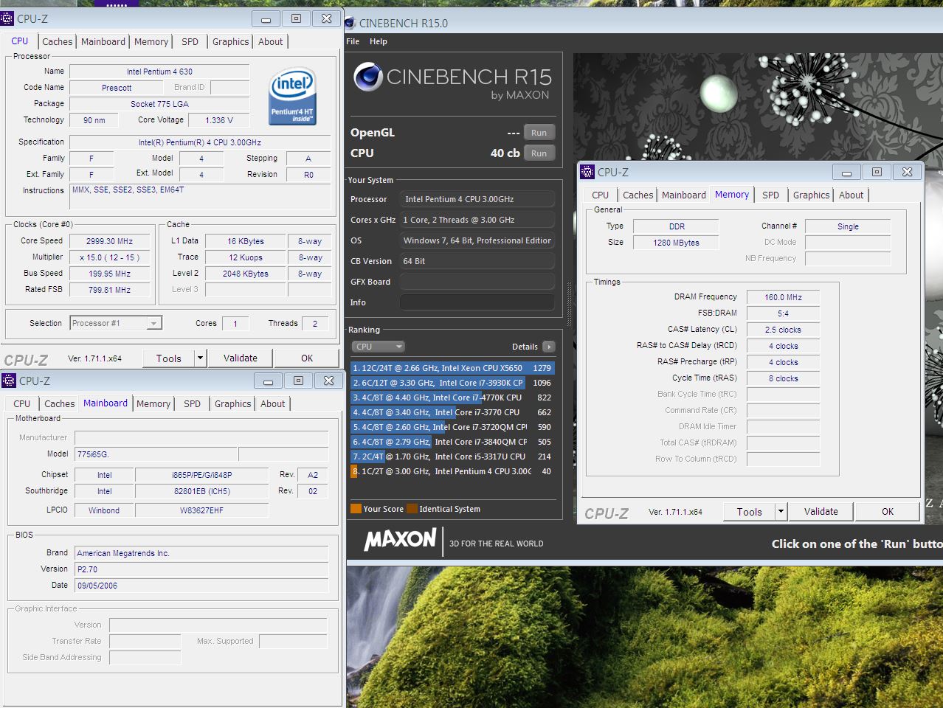The height and width of the screenshot is (708, 943).
Task: Open Tools dropdown arrow in CPU window
Action: (x=199, y=358)
